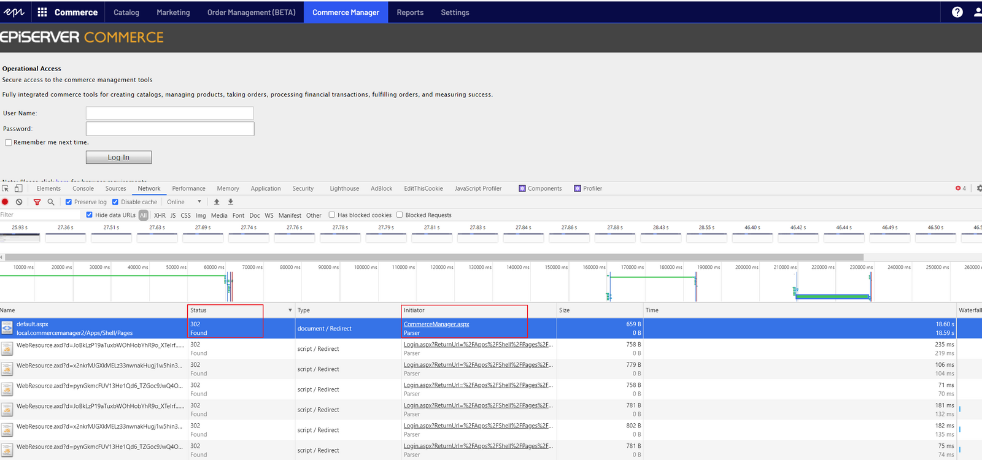This screenshot has width=982, height=460.
Task: Open the Settings menu in top bar
Action: pyautogui.click(x=455, y=12)
